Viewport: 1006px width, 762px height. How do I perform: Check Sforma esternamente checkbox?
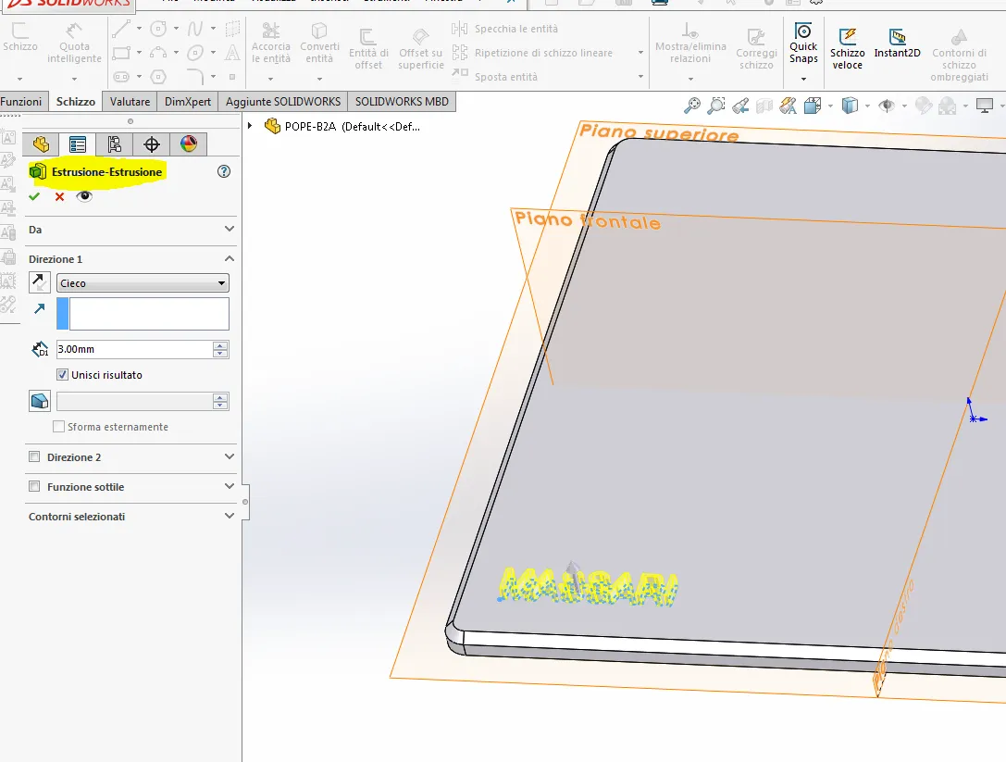point(59,426)
